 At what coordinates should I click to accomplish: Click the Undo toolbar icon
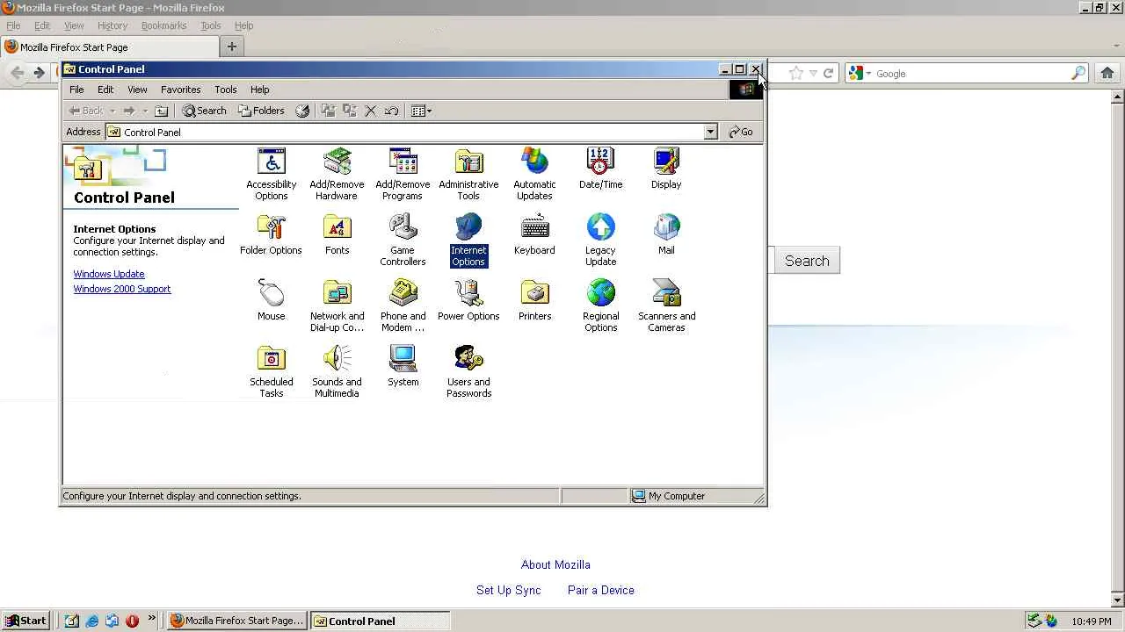[x=391, y=111]
